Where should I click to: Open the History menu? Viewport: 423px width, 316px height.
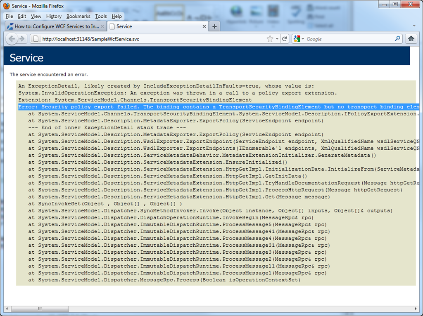coord(54,16)
